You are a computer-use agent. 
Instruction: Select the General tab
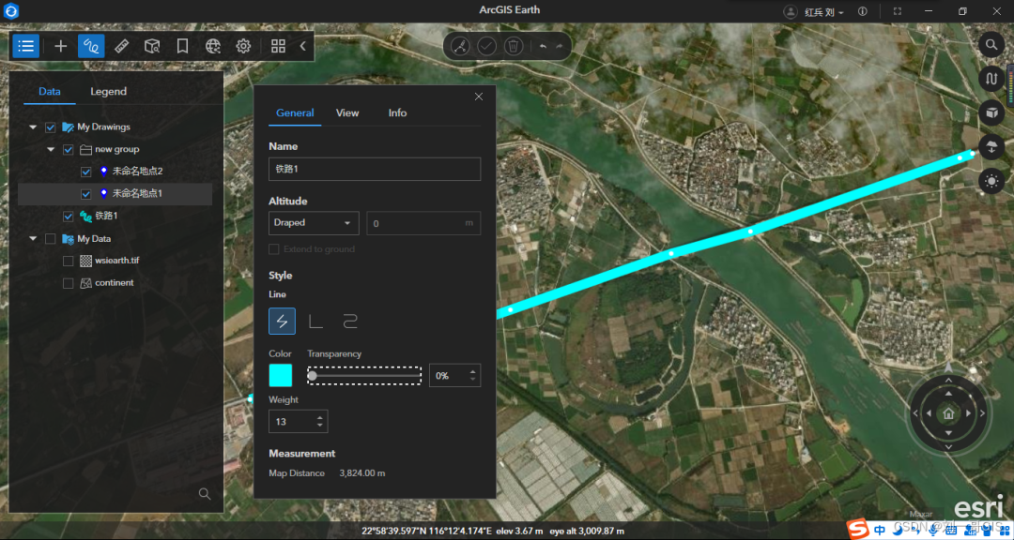point(295,113)
